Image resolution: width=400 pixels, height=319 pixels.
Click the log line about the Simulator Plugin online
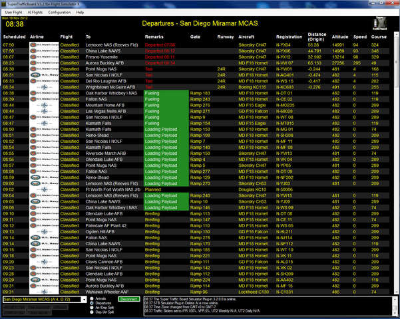tap(190, 299)
